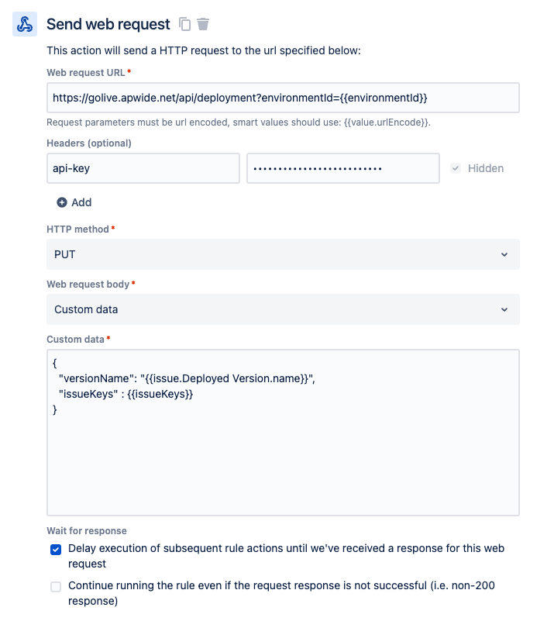Click the Add header text button
This screenshot has width=554, height=621.
point(81,202)
